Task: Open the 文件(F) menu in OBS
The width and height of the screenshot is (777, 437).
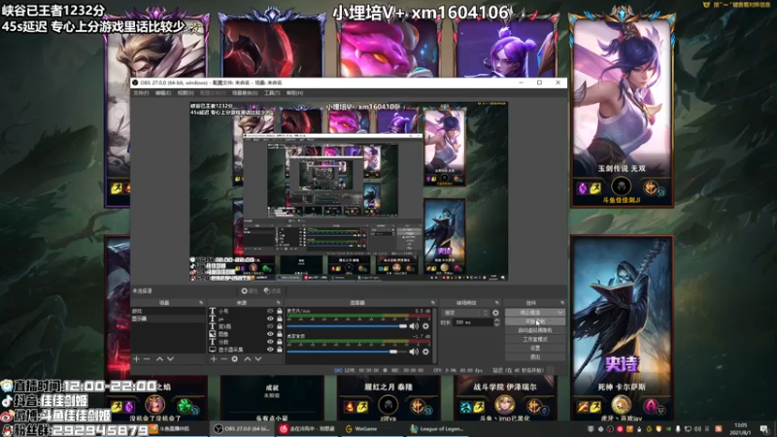Action: [141, 93]
